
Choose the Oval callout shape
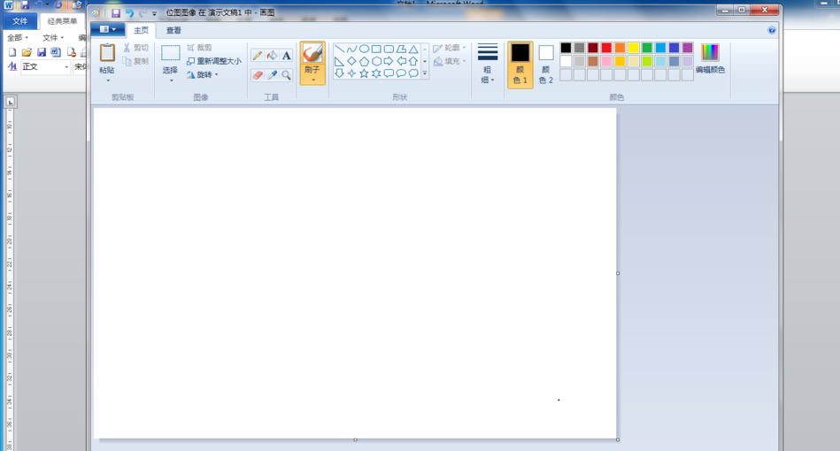point(401,73)
